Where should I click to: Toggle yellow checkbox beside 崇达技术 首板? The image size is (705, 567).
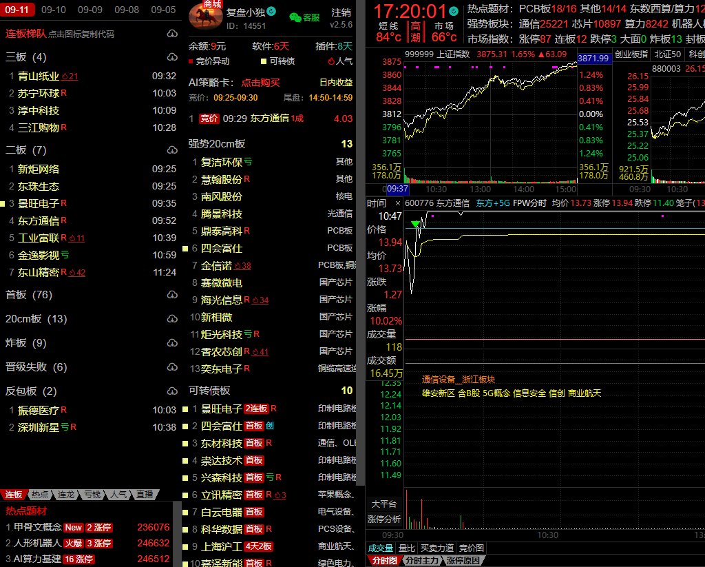[185, 461]
